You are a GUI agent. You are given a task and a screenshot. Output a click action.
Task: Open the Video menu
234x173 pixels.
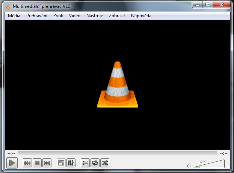[x=75, y=16]
